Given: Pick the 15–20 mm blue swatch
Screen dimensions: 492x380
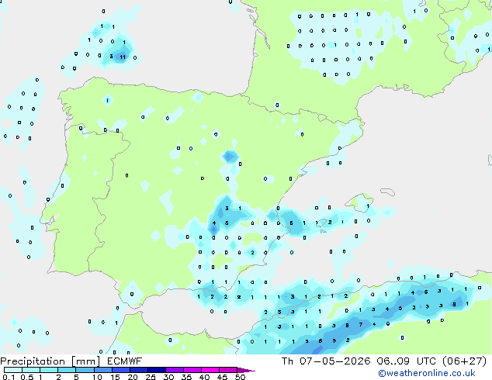Looking at the screenshot, I should [120, 370].
